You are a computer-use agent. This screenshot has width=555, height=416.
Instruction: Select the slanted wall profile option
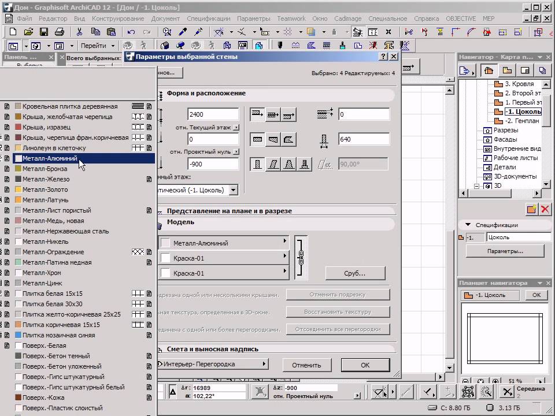pyautogui.click(x=273, y=164)
